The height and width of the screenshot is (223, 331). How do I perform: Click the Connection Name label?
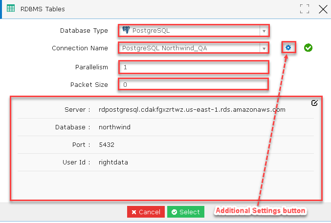click(80, 48)
